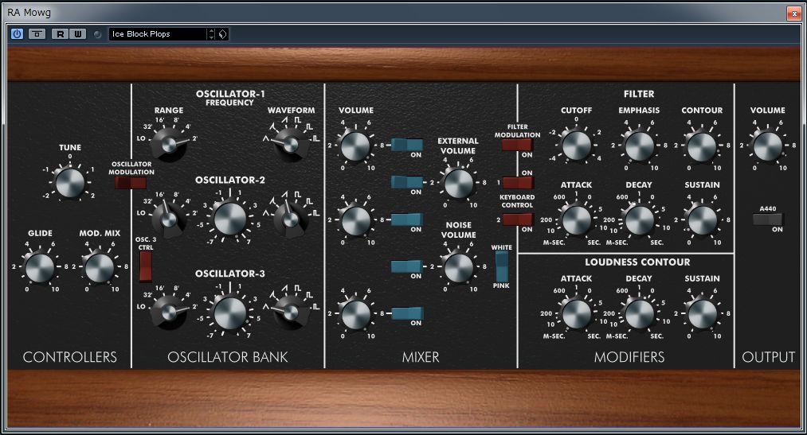Image resolution: width=807 pixels, height=435 pixels.
Task: Toggle oscillator-3 mixer ON switch
Action: click(406, 313)
